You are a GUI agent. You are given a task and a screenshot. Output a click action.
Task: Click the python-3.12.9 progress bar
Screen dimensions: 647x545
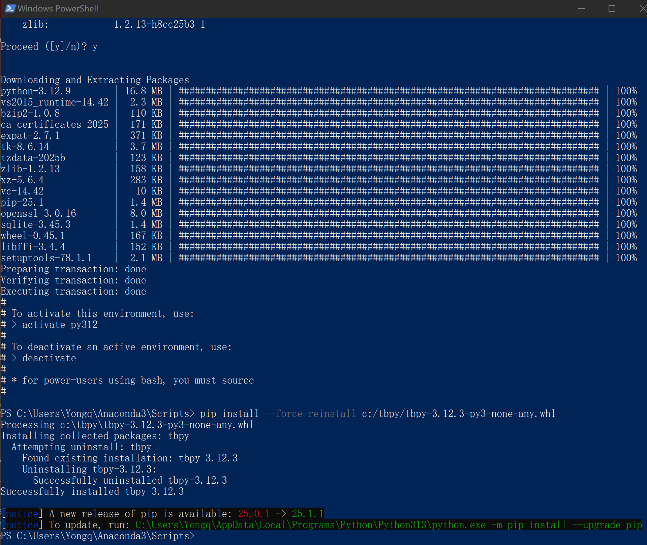[x=389, y=91]
